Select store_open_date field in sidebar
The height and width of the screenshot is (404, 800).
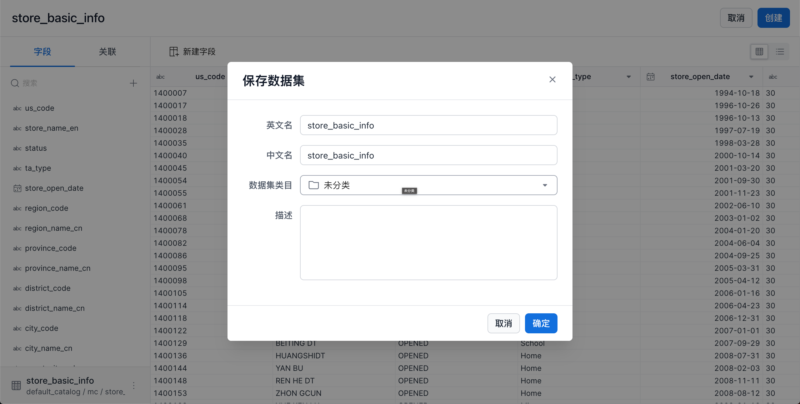(54, 188)
